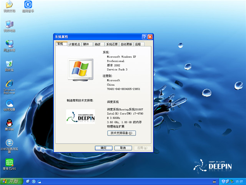Select the 网上邻居 desktop icon
This screenshot has width=246, height=185.
pyautogui.click(x=9, y=46)
